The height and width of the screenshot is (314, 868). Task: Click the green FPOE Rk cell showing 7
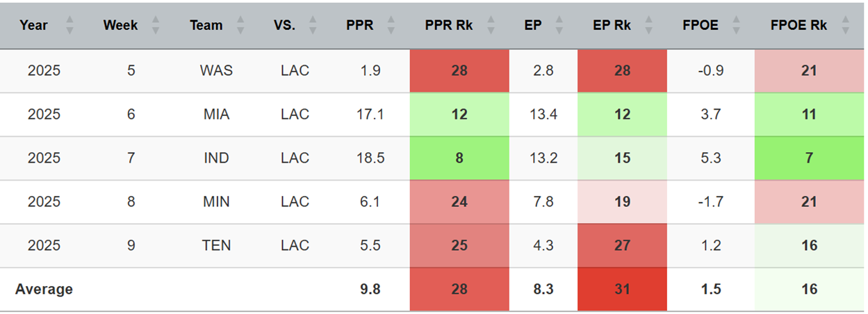(x=808, y=158)
